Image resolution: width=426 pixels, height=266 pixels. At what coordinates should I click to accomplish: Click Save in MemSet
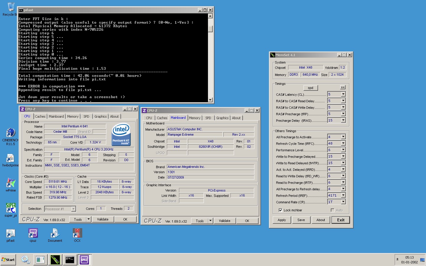point(301,220)
